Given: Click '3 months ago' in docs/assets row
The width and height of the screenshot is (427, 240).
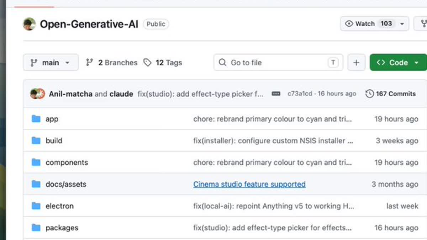Looking at the screenshot, I should 395,184.
